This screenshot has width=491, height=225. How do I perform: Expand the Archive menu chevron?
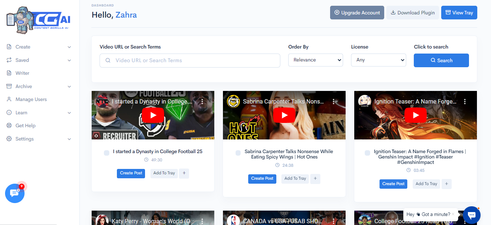69,87
